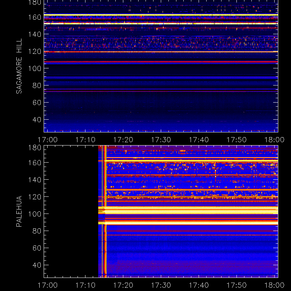Click the 80 tick label on the Palehua axis
291x291 pixels.
[x=37, y=231]
